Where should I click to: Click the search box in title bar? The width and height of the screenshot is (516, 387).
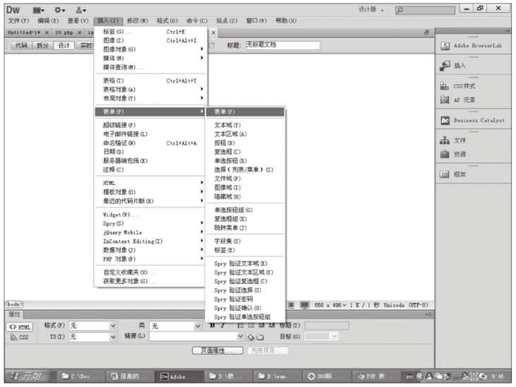tap(426, 10)
